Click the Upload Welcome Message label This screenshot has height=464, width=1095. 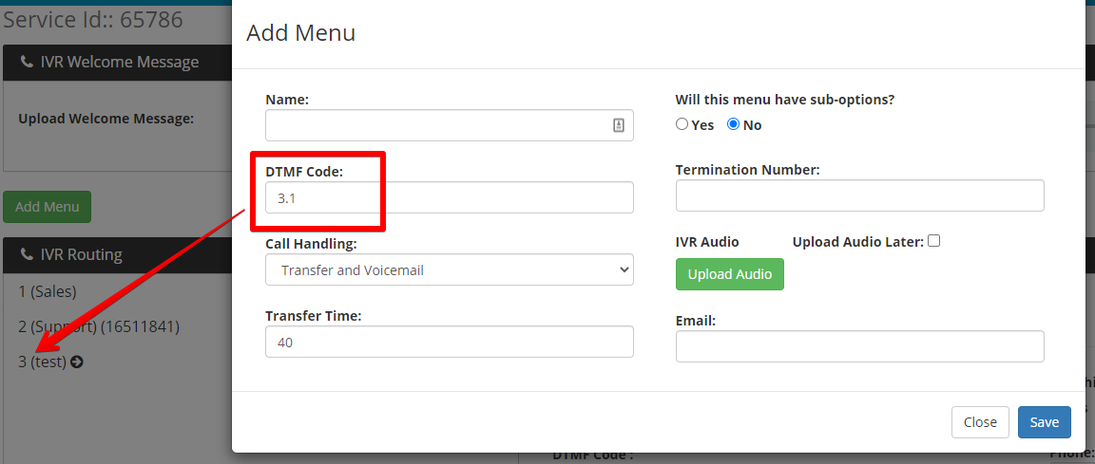[106, 119]
